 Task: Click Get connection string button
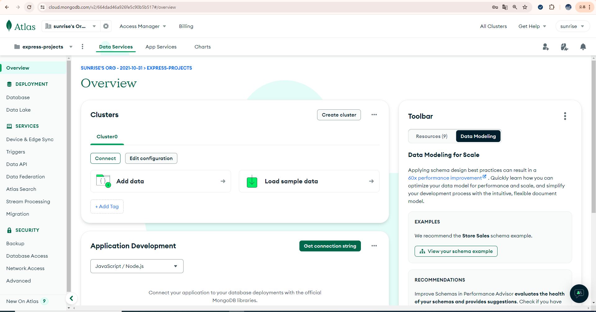(x=330, y=246)
